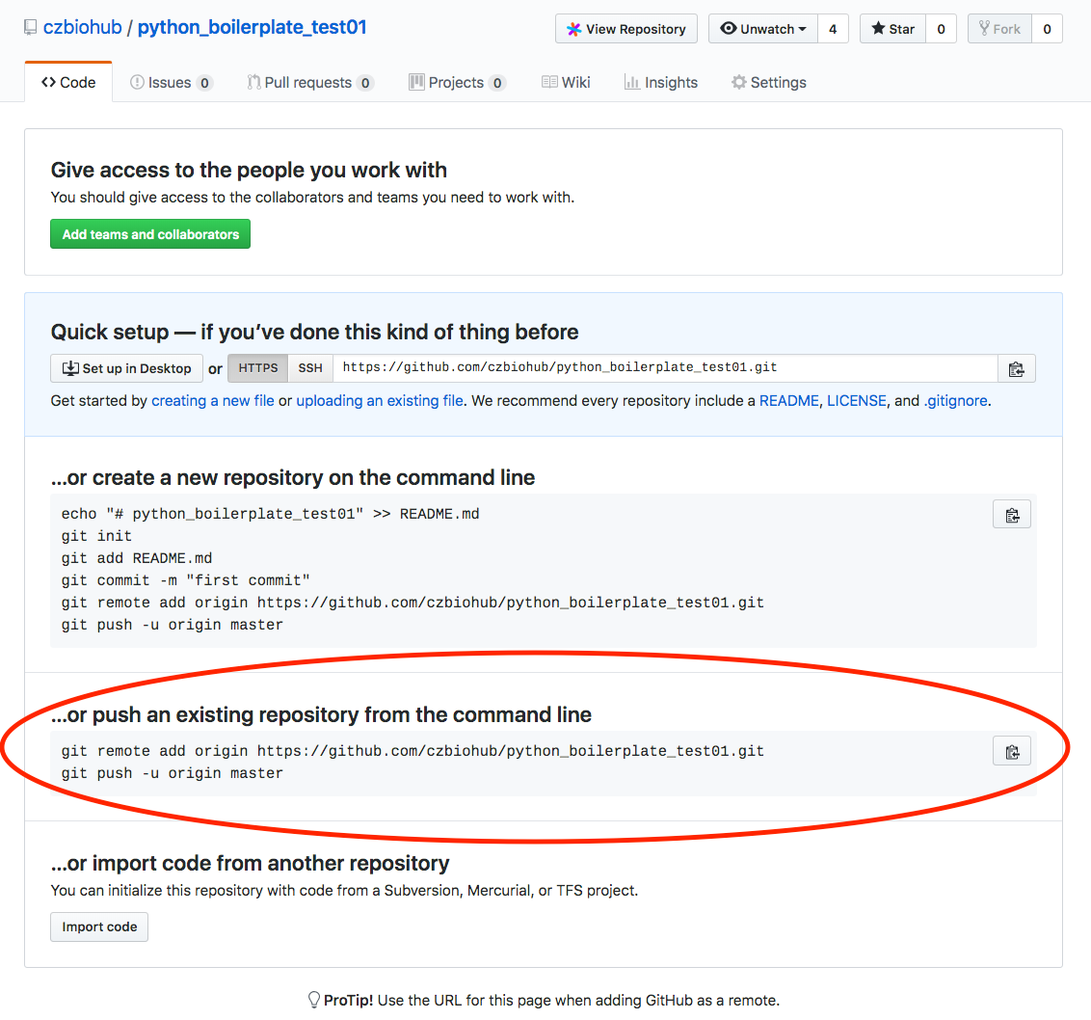1091x1020 pixels.
Task: Click the ProTip lightbulb icon
Action: (x=314, y=1000)
